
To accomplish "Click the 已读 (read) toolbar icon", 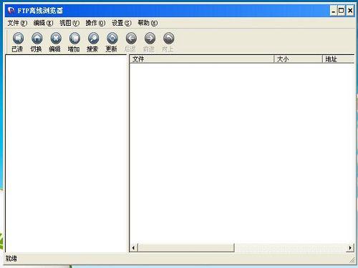I will coord(18,39).
